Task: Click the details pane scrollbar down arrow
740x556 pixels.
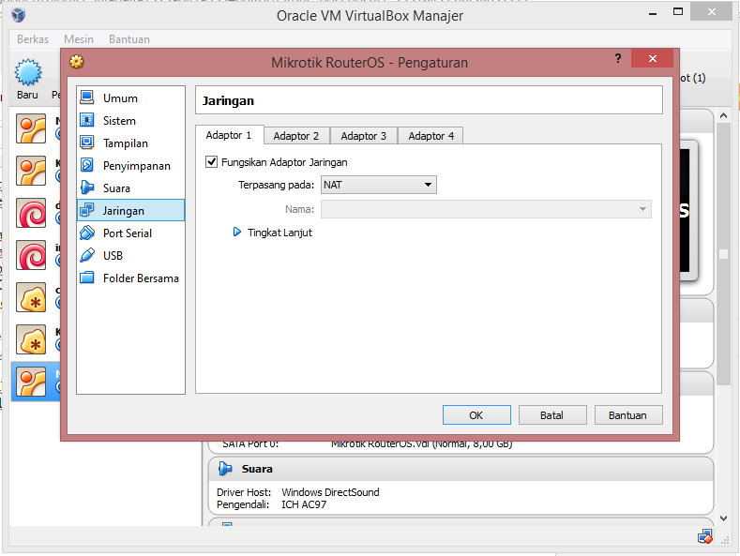Action: (x=723, y=518)
